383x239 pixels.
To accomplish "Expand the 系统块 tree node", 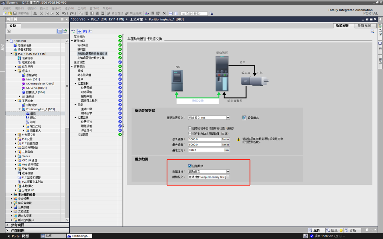I will pyautogui.click(x=20, y=96).
